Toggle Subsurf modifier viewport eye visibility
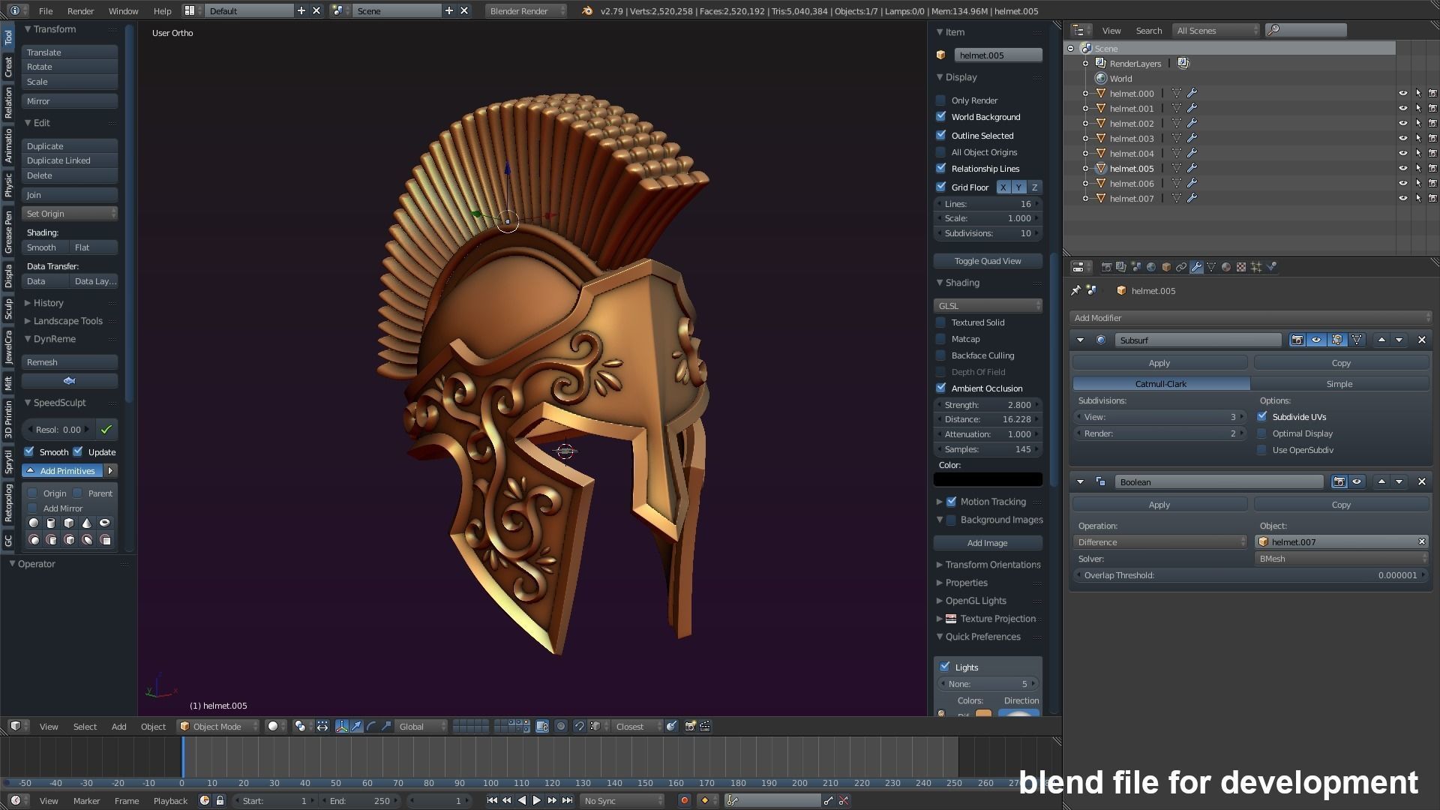 click(x=1316, y=340)
